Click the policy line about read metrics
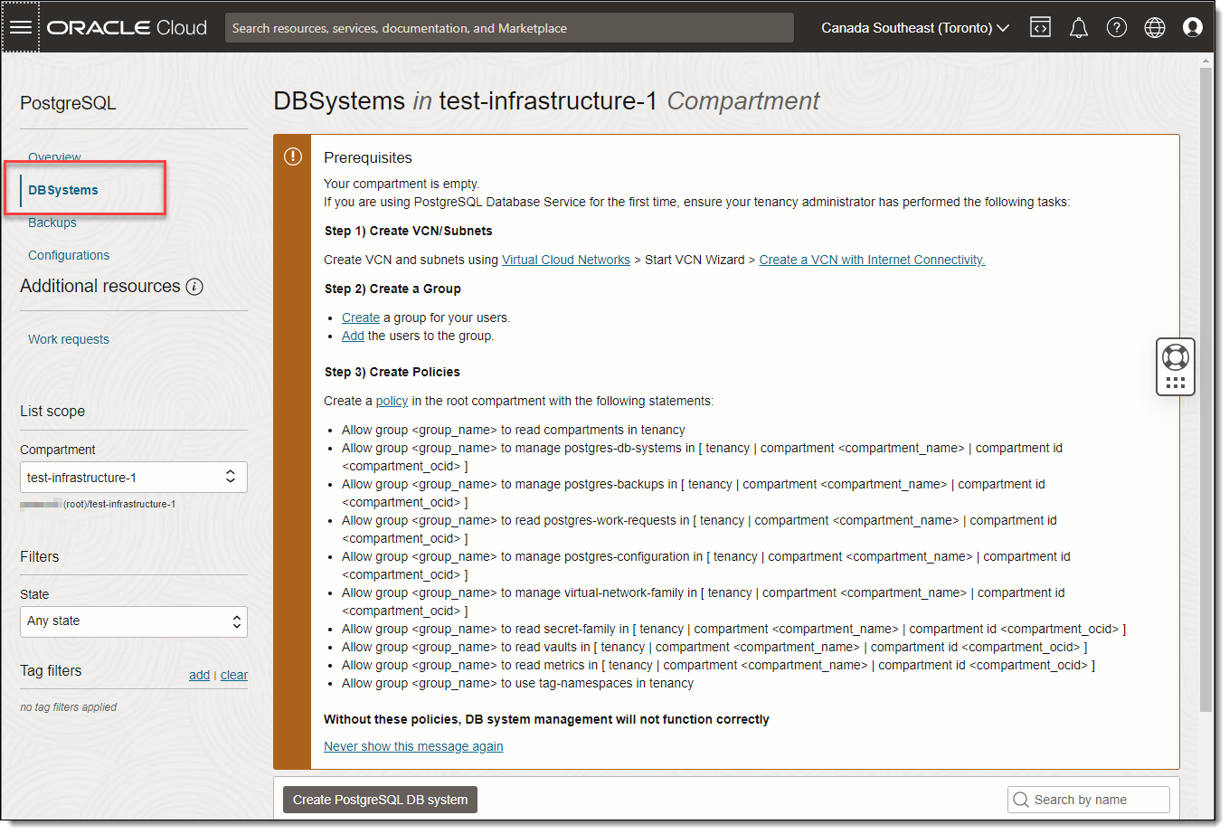 click(718, 665)
